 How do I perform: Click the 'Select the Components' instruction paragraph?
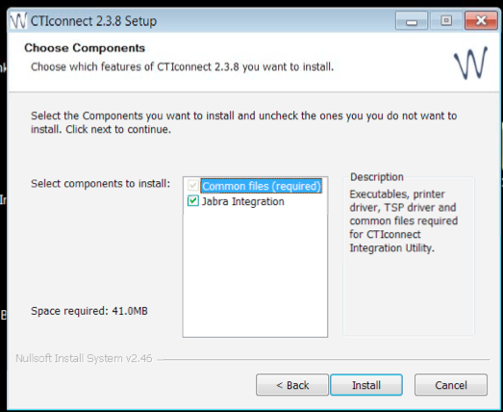243,122
